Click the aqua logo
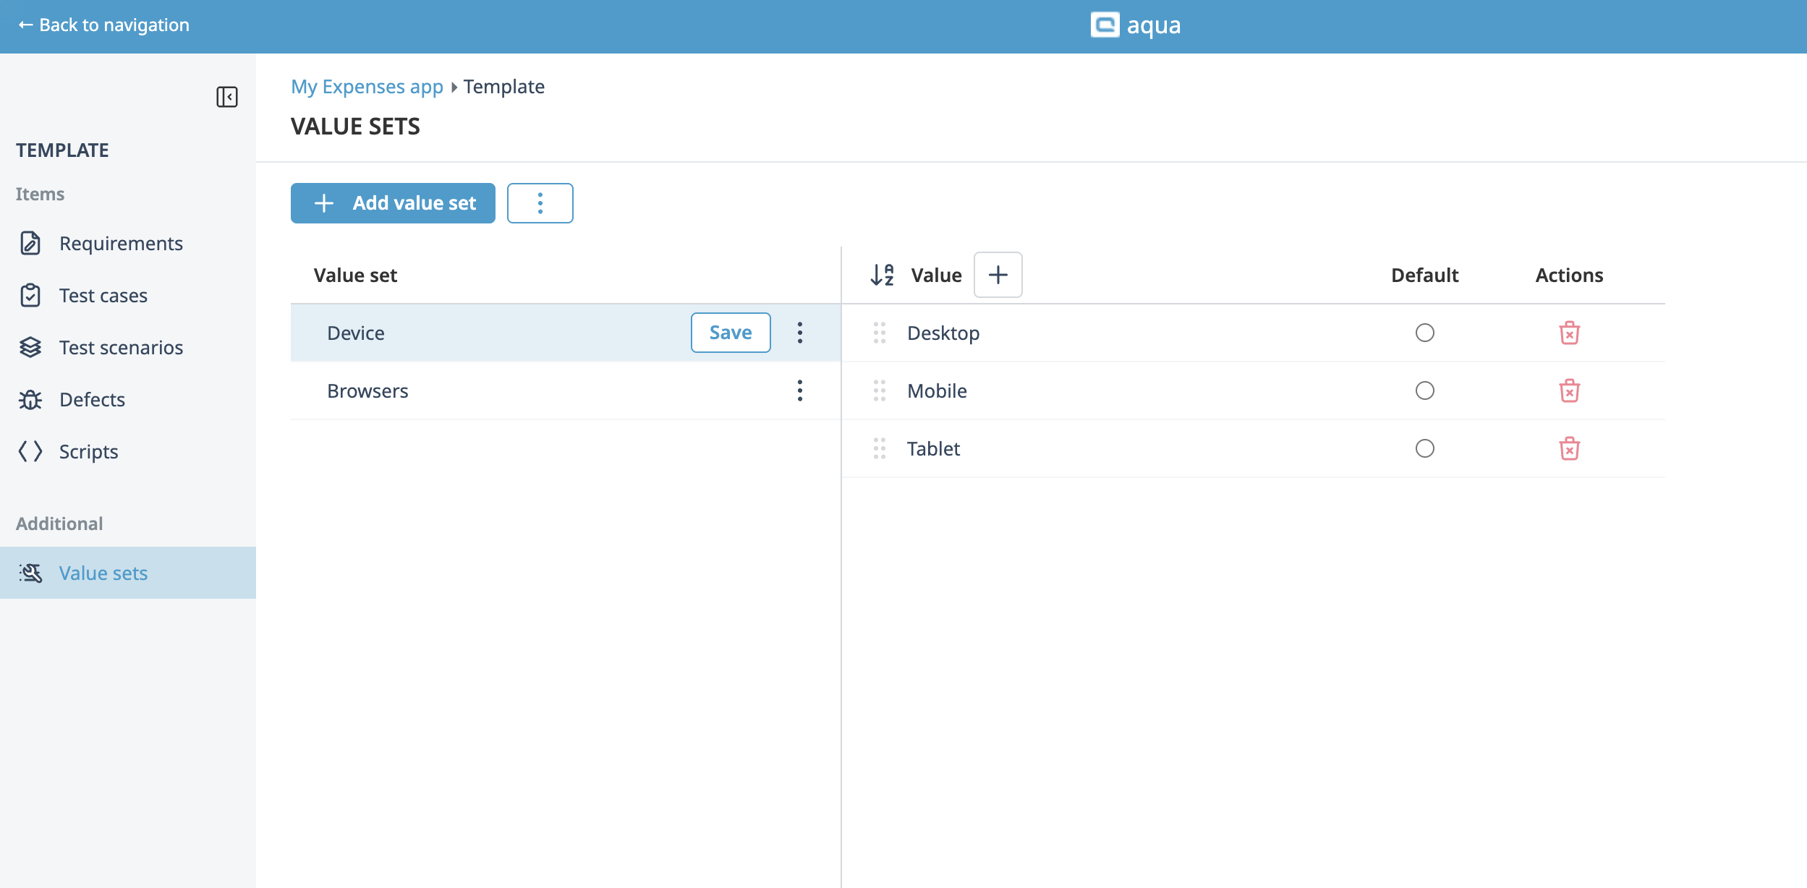Screen dimensions: 1807x888 1135,25
